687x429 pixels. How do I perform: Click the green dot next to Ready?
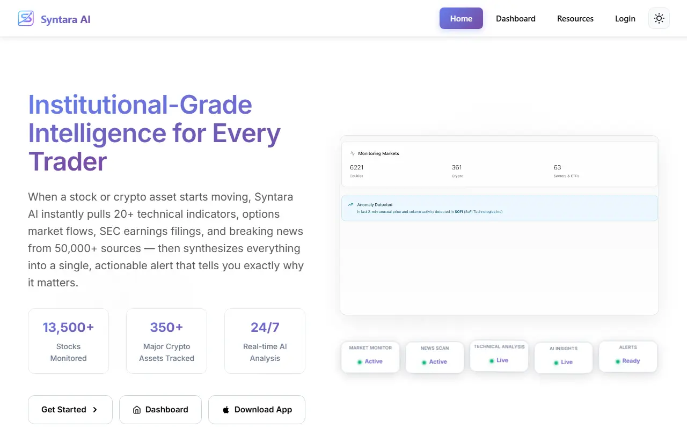pos(617,361)
